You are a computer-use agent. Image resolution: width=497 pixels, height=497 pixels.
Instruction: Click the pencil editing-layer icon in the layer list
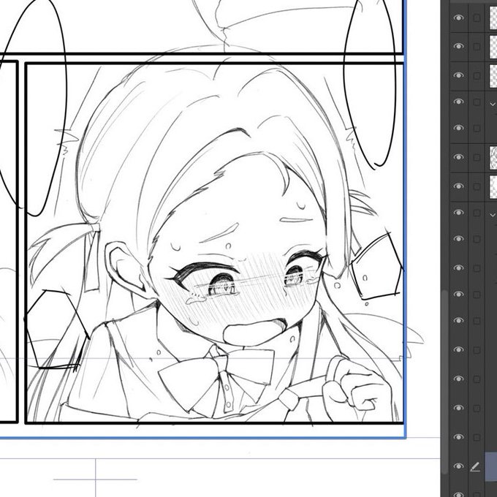475,466
